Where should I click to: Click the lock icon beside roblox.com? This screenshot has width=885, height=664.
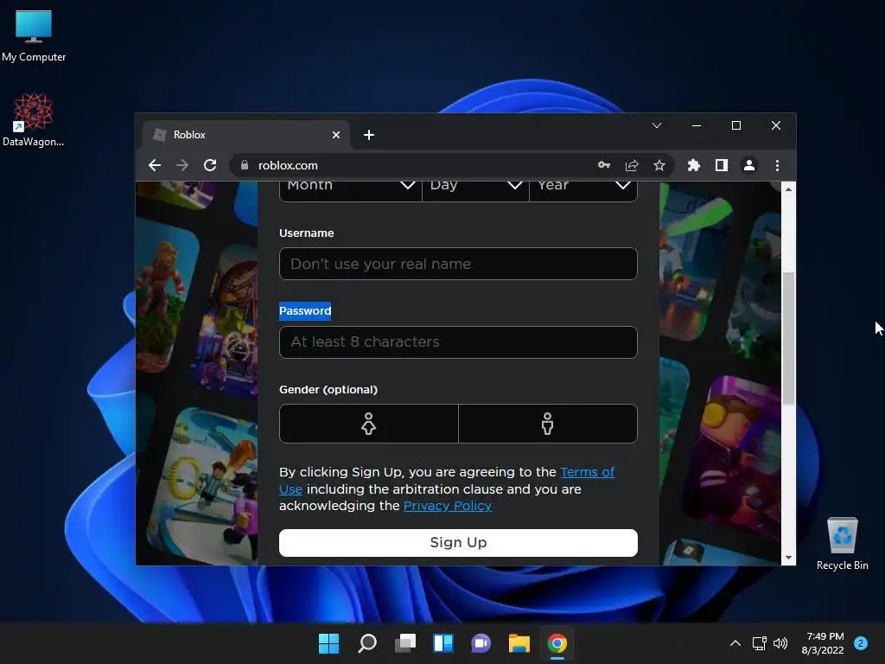(x=245, y=165)
